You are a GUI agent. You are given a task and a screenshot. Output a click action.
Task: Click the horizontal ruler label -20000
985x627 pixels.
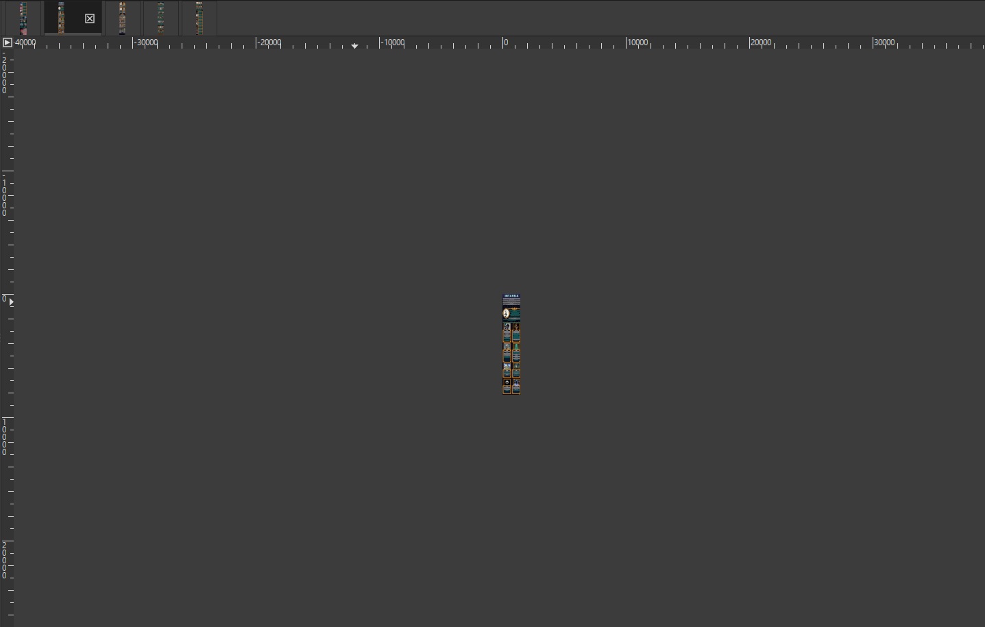(269, 42)
